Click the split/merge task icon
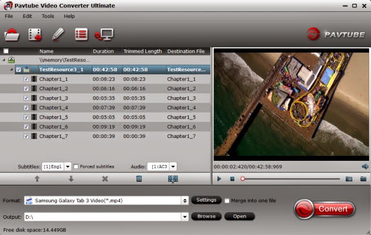Screen dimensions: 371x235 pyautogui.click(x=173, y=179)
